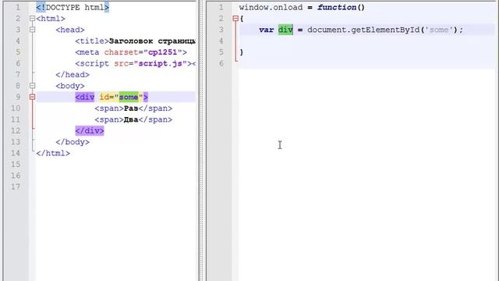Click window.onload in the script pane
Image resolution: width=499 pixels, height=281 pixels.
point(271,7)
